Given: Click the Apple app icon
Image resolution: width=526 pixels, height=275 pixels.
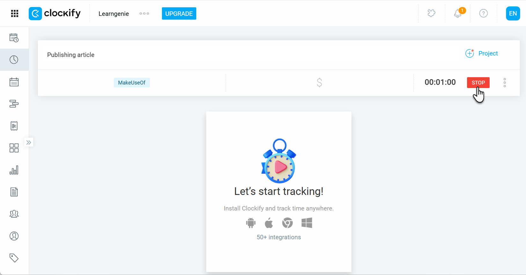Looking at the screenshot, I should (x=269, y=223).
